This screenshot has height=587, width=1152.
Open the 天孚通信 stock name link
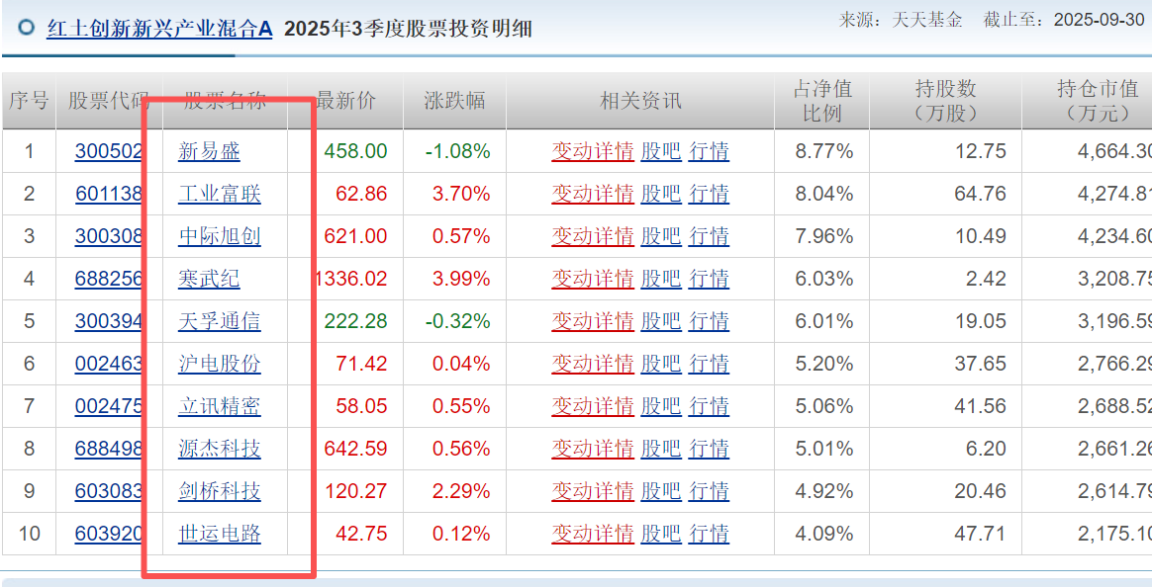coord(220,321)
